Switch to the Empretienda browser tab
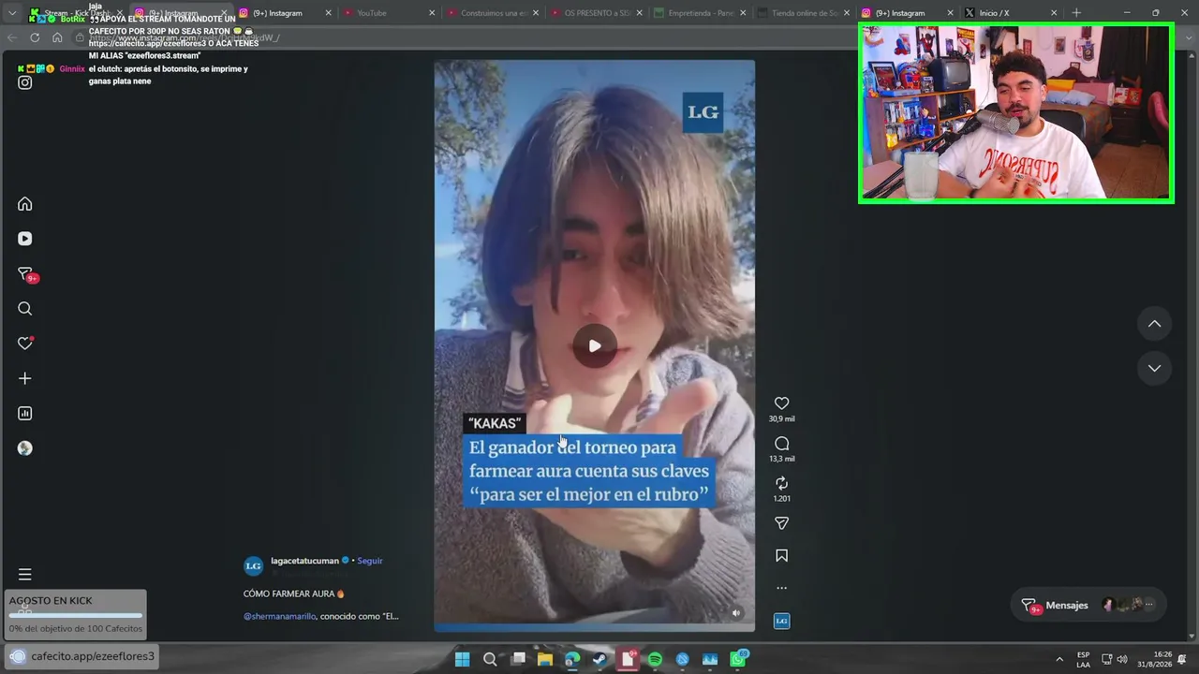The height and width of the screenshot is (674, 1199). 700,13
